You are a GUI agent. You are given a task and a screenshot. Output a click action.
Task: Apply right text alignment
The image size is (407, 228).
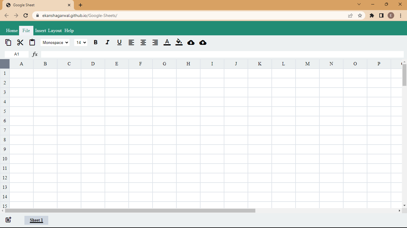coord(155,42)
